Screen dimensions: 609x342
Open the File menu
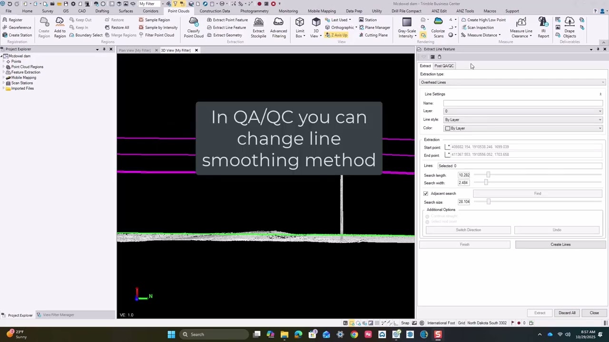9,11
